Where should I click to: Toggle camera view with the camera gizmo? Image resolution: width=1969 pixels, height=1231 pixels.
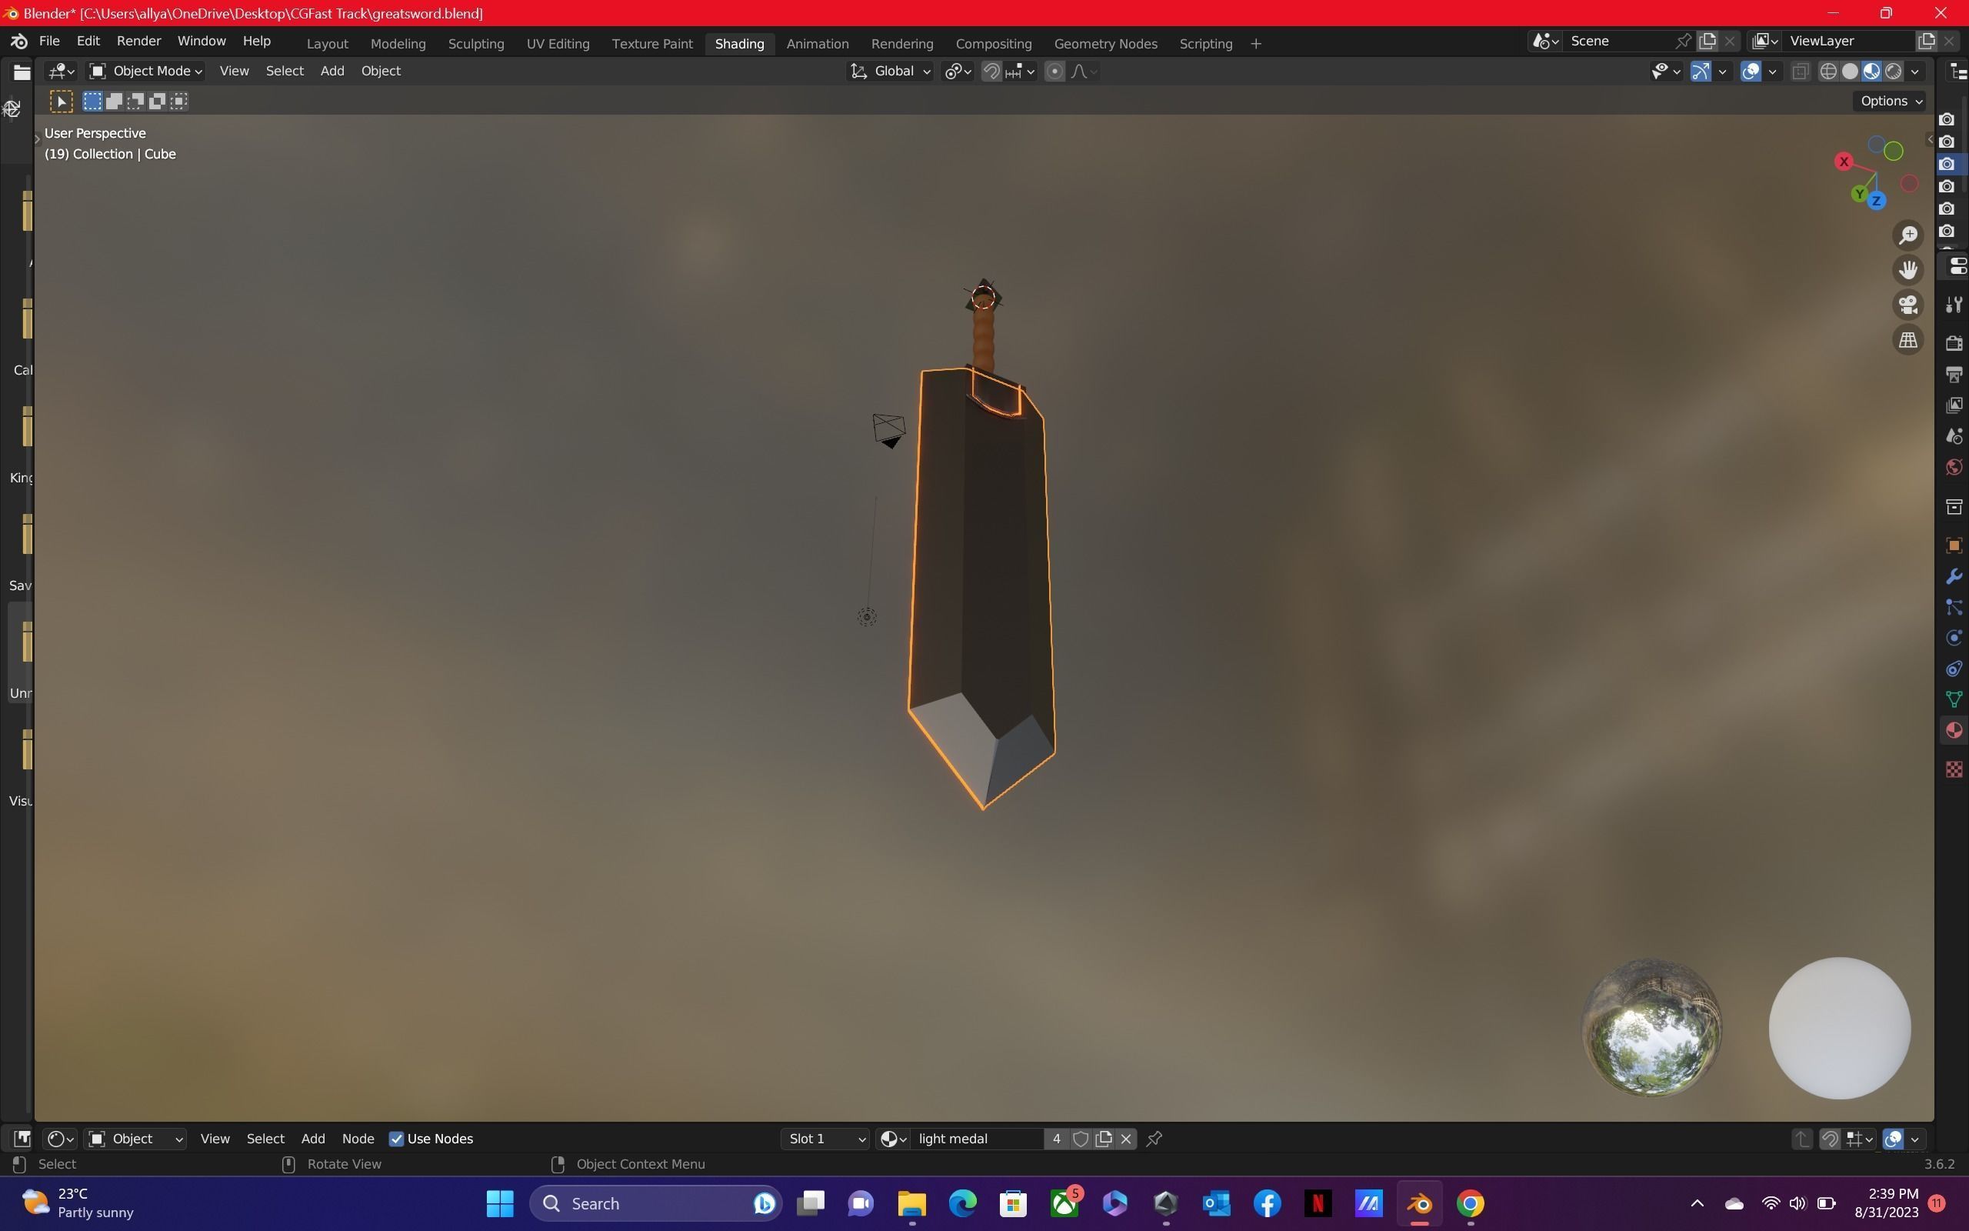tap(1908, 305)
